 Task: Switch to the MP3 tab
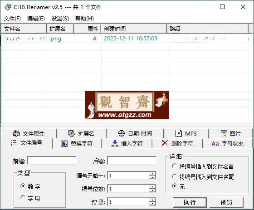tap(186, 133)
